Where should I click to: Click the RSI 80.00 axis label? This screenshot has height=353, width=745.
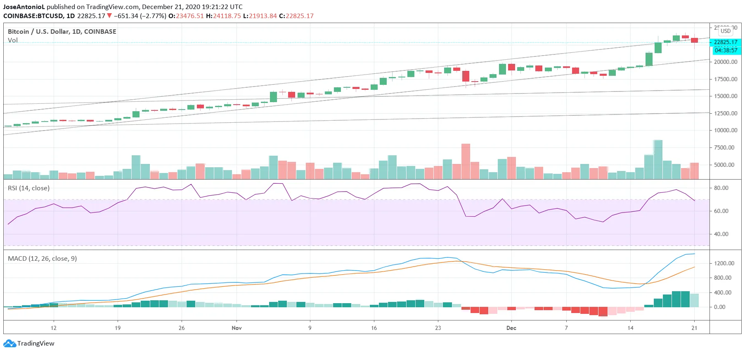(721, 188)
